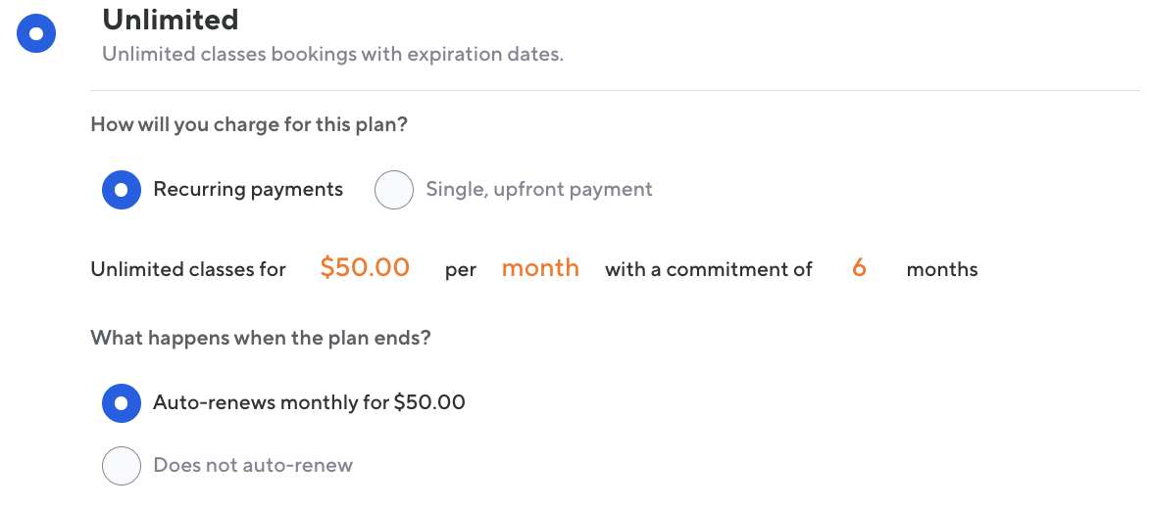Click the Unlimited classes for text

coord(188,269)
